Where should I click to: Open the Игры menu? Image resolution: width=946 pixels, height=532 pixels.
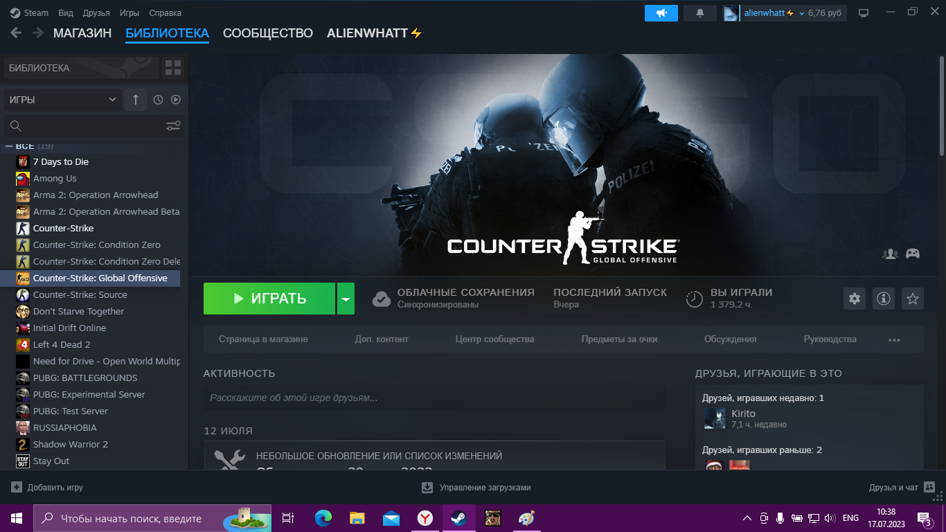pyautogui.click(x=129, y=13)
